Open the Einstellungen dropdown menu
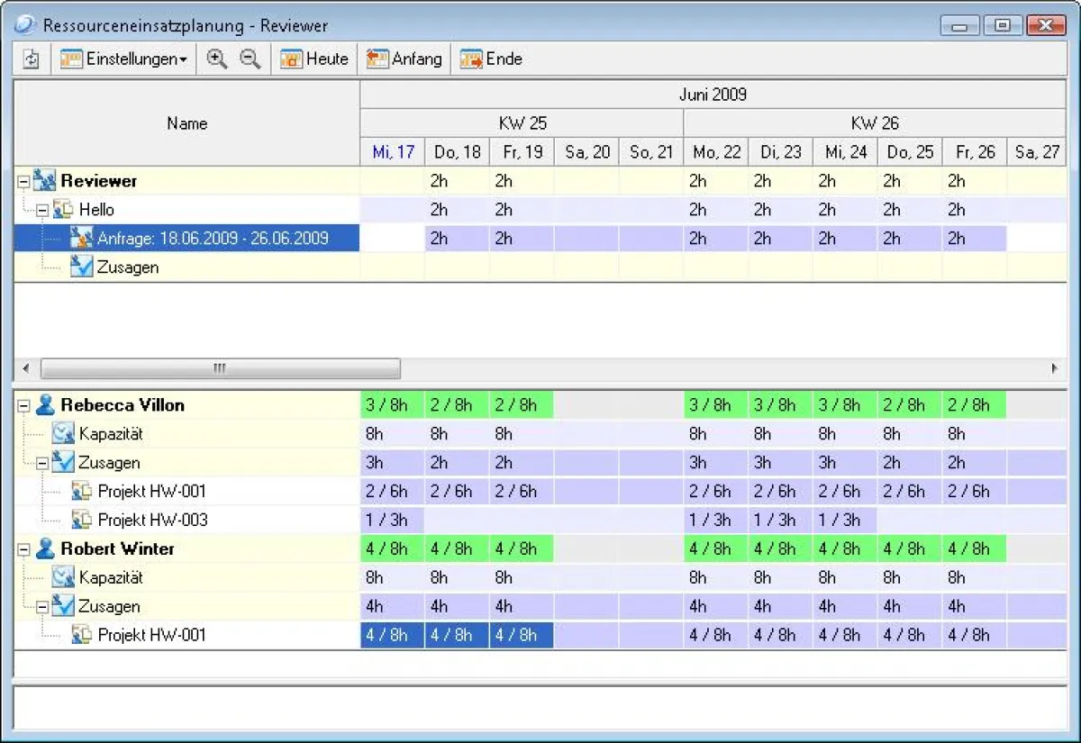The image size is (1081, 743). pyautogui.click(x=124, y=59)
